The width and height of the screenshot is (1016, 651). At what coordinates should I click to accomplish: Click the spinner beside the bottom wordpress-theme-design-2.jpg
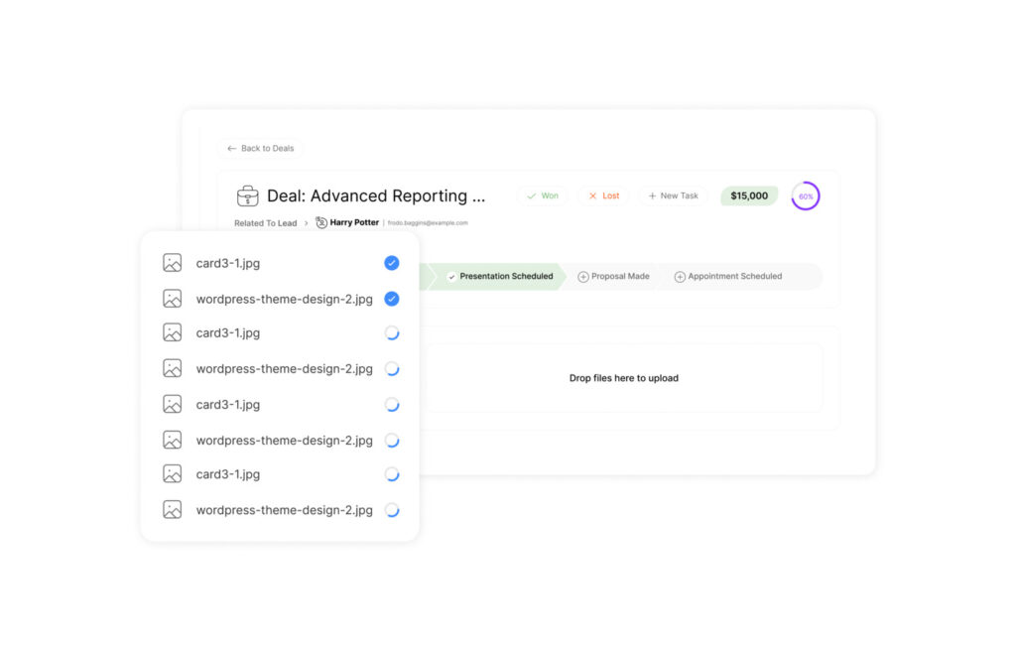point(392,510)
